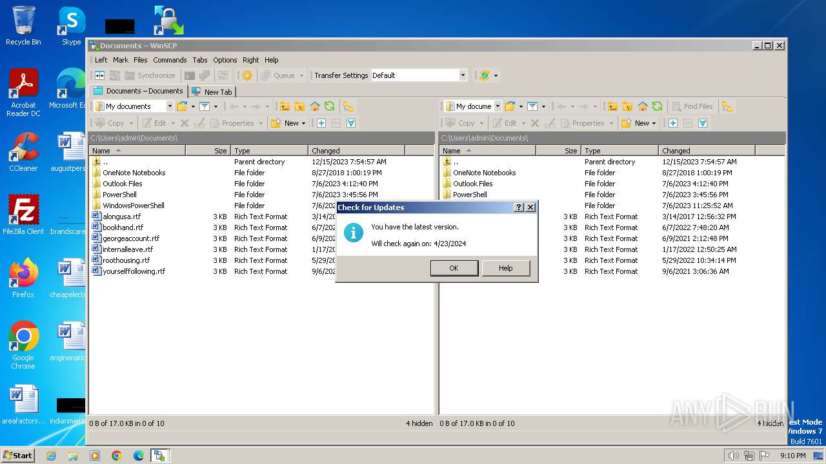The height and width of the screenshot is (464, 826).
Task: Click OK in Check for Updates dialog
Action: (454, 268)
